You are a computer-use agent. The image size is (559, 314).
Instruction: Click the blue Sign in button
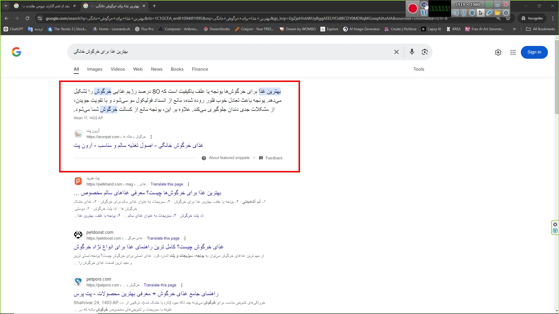coord(534,52)
